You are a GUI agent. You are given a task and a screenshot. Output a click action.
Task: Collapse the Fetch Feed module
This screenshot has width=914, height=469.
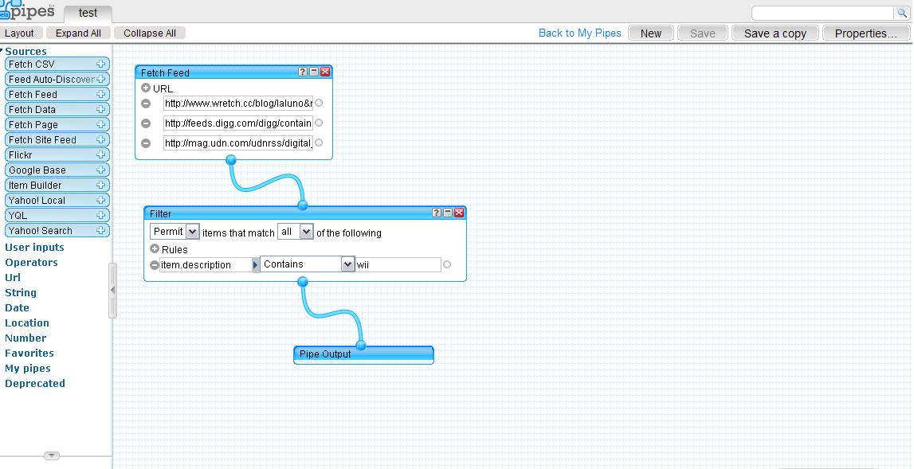click(314, 72)
